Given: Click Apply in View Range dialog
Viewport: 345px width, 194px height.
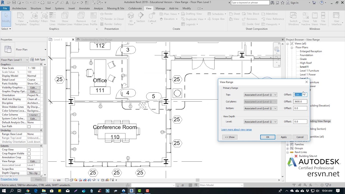Looking at the screenshot, I should pos(284,137).
